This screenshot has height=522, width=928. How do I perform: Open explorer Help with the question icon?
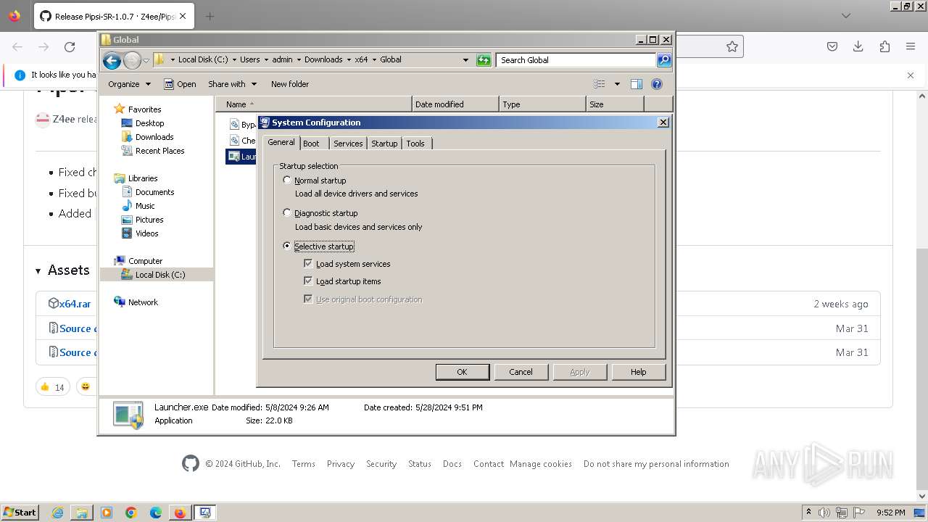pos(657,84)
